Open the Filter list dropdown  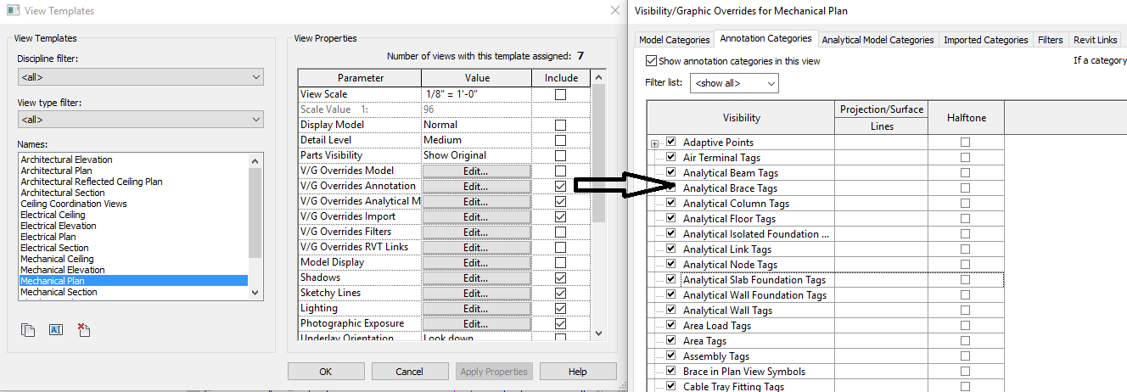click(735, 83)
